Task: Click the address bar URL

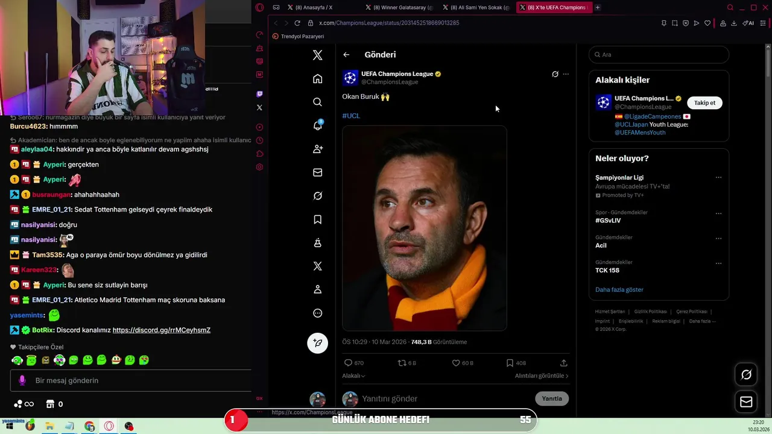Action: [389, 23]
